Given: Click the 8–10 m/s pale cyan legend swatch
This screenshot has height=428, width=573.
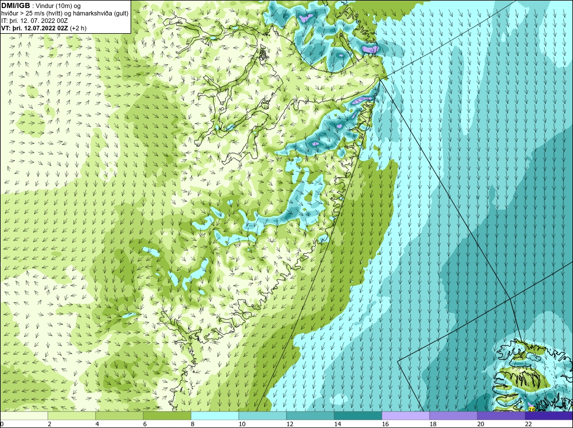Looking at the screenshot, I should pos(215,416).
